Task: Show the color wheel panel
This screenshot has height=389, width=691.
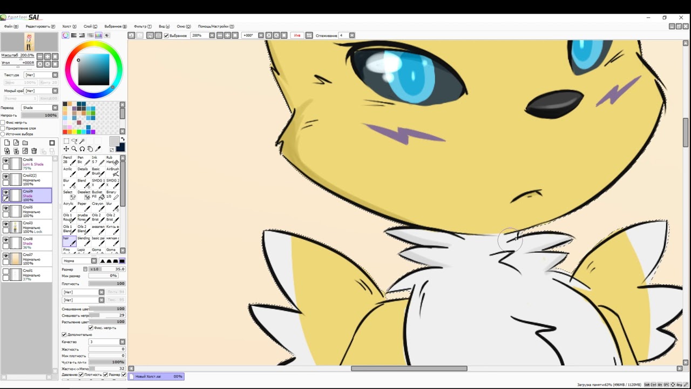Action: (x=66, y=36)
